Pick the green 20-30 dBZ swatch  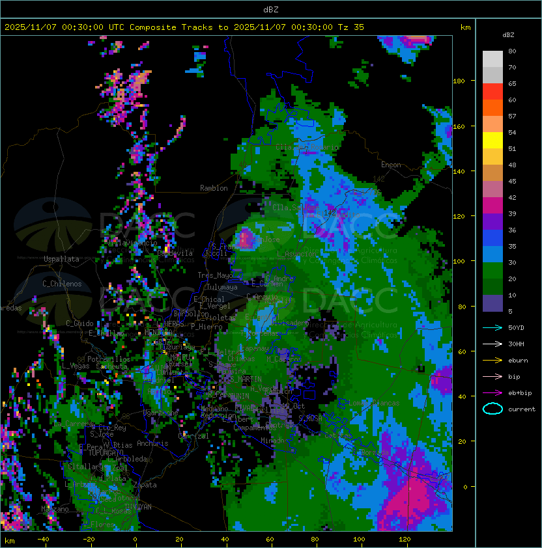(492, 271)
